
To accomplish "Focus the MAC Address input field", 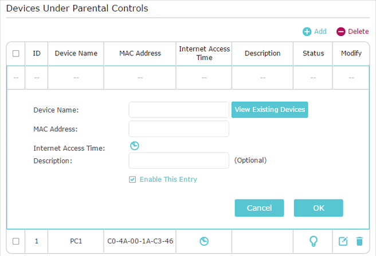I will 179,129.
